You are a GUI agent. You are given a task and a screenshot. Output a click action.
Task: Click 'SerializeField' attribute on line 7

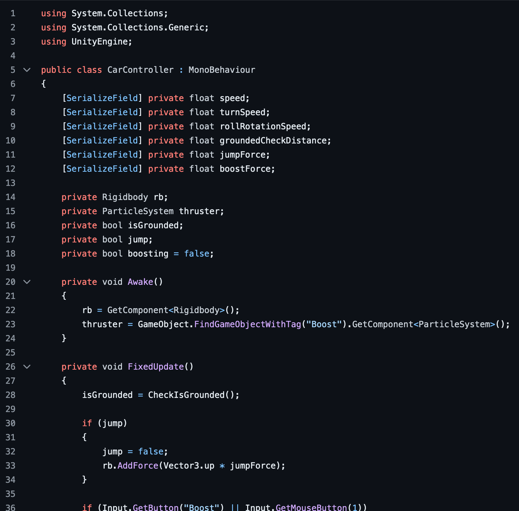[102, 98]
